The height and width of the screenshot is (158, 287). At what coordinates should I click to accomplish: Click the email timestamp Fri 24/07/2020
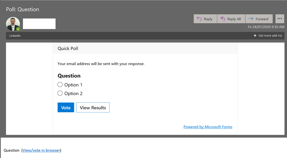(x=266, y=27)
